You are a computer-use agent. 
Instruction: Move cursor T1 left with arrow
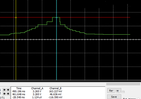4,90
